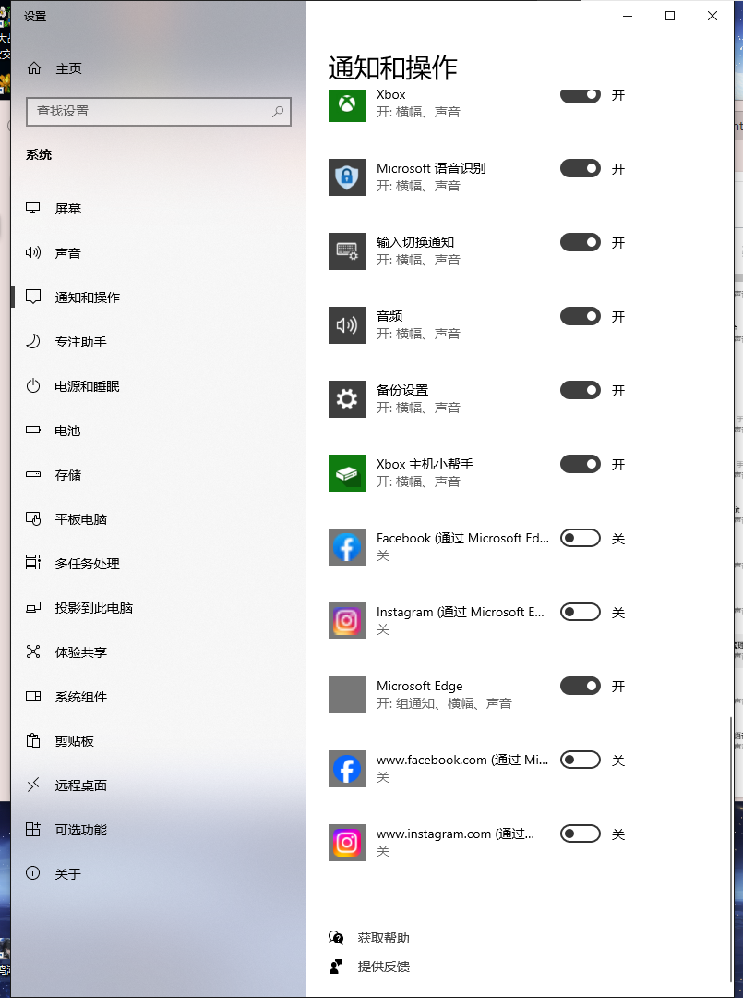Open 远程桌面 settings page
This screenshot has width=743, height=998.
pos(80,785)
